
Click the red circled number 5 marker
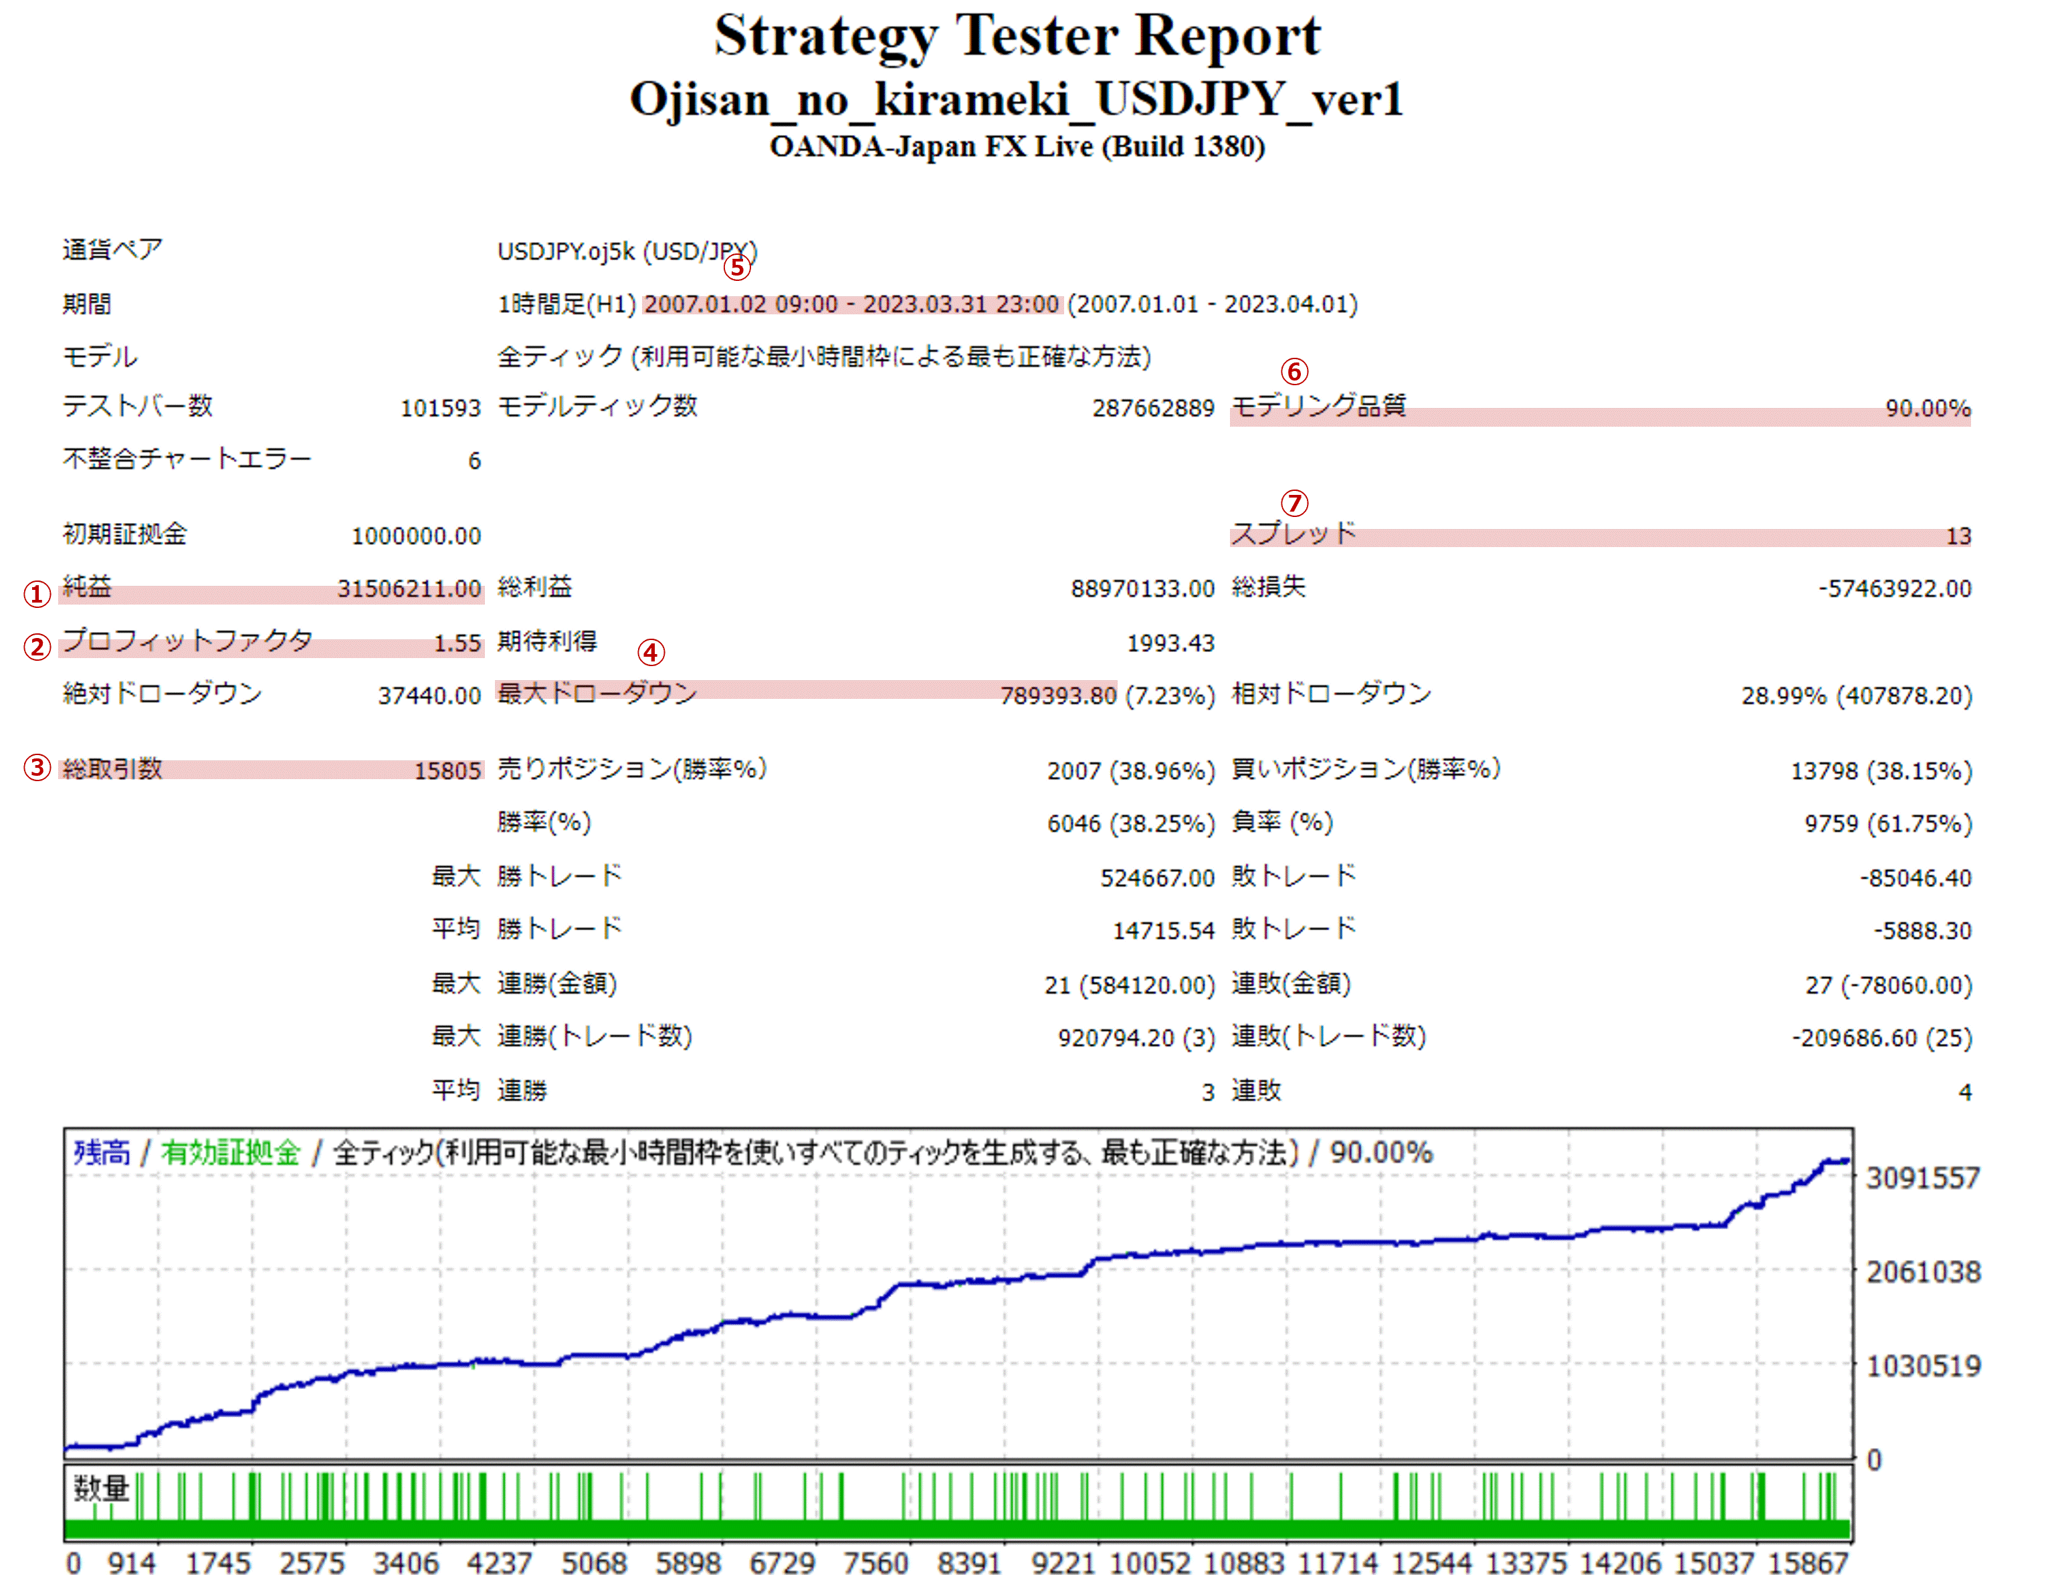[737, 268]
